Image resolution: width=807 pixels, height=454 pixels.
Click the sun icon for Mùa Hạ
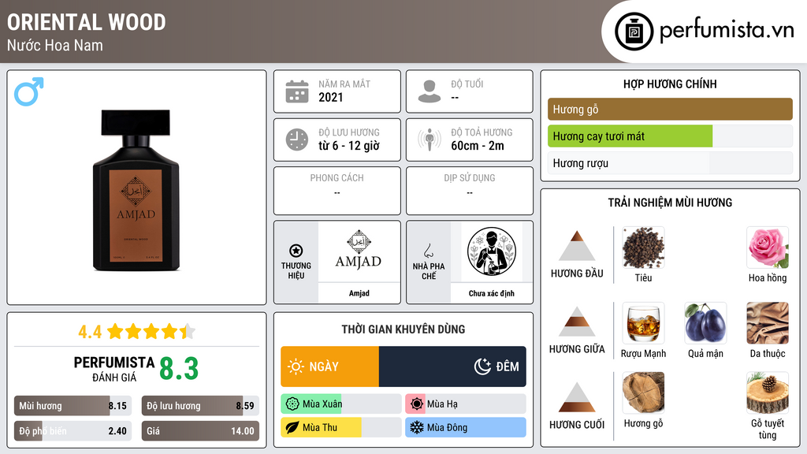[417, 404]
